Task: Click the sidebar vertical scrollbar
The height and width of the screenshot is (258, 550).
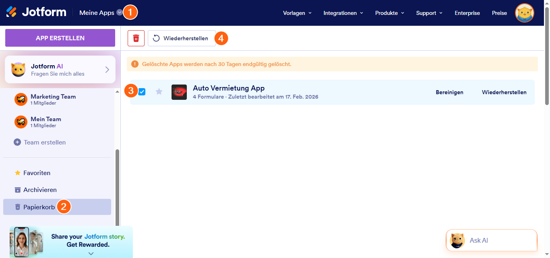Action: (x=118, y=187)
